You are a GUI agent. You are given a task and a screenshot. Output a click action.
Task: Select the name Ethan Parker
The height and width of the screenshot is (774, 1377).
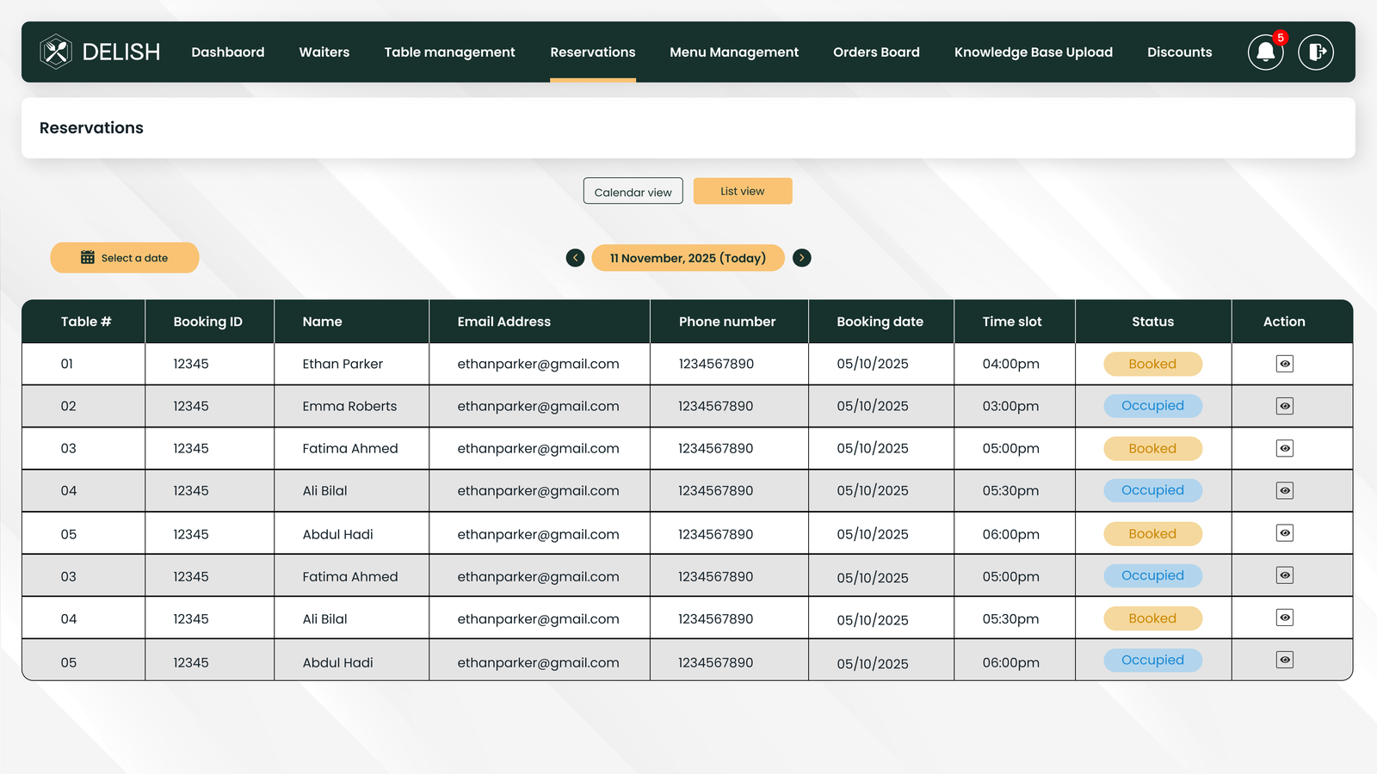point(343,364)
